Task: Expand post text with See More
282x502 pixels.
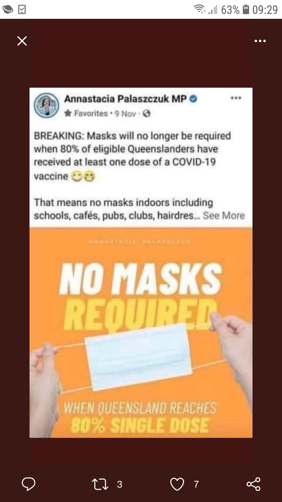Action: pos(224,215)
